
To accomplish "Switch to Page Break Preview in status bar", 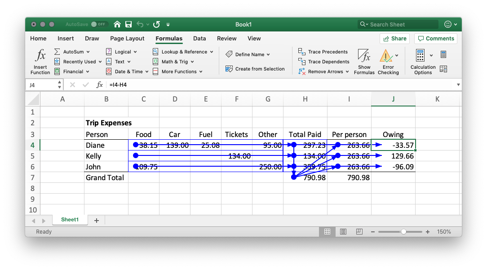I will (x=359, y=231).
